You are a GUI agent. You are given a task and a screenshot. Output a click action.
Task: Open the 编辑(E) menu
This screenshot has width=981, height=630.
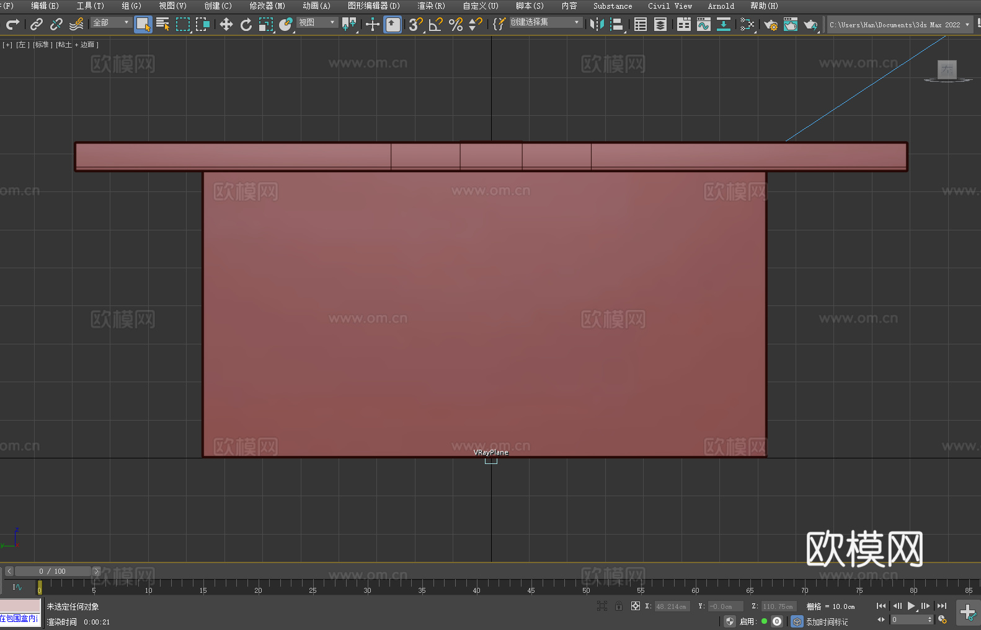[45, 6]
